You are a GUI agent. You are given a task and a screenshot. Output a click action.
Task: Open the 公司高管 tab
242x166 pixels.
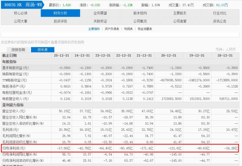tap(180, 21)
